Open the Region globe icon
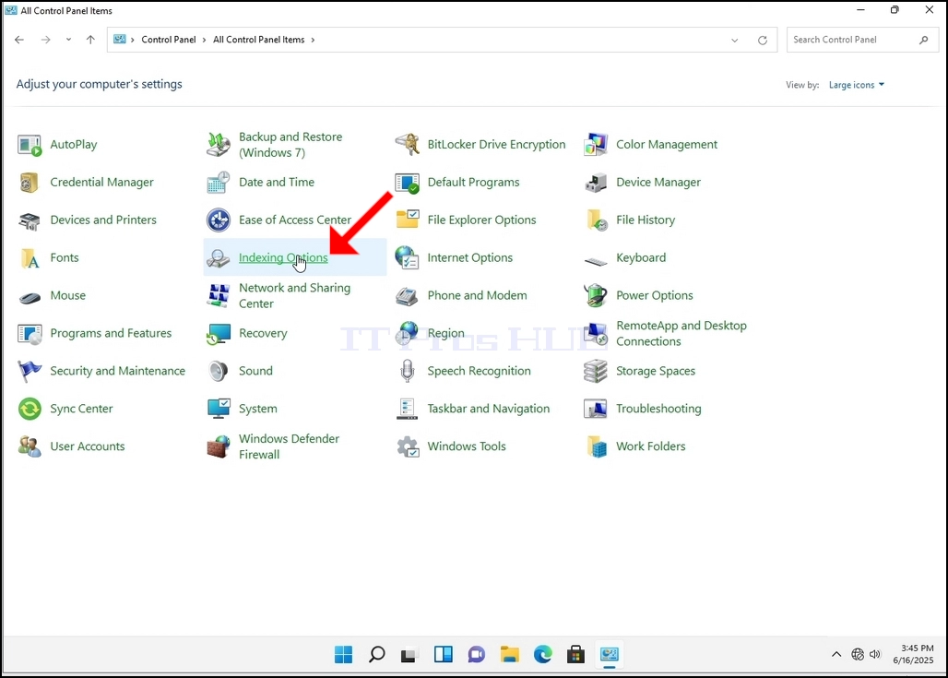The image size is (948, 678). pos(407,334)
